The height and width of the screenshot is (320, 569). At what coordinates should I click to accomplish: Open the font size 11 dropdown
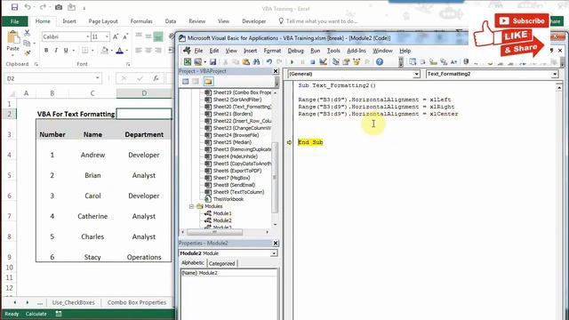(x=107, y=36)
